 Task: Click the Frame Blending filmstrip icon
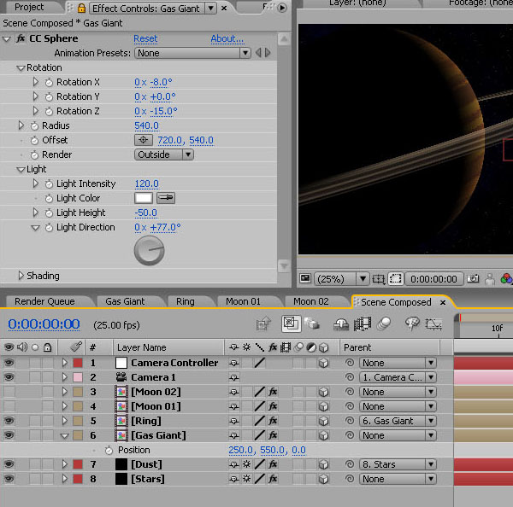(363, 324)
